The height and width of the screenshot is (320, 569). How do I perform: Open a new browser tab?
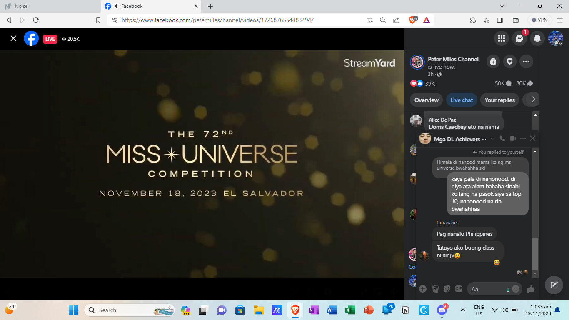pos(210,6)
